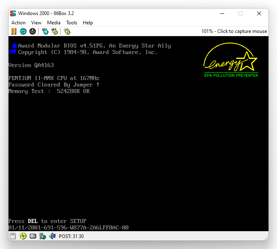
Task: Click the black ACPI power button icon
Action: 32,31
